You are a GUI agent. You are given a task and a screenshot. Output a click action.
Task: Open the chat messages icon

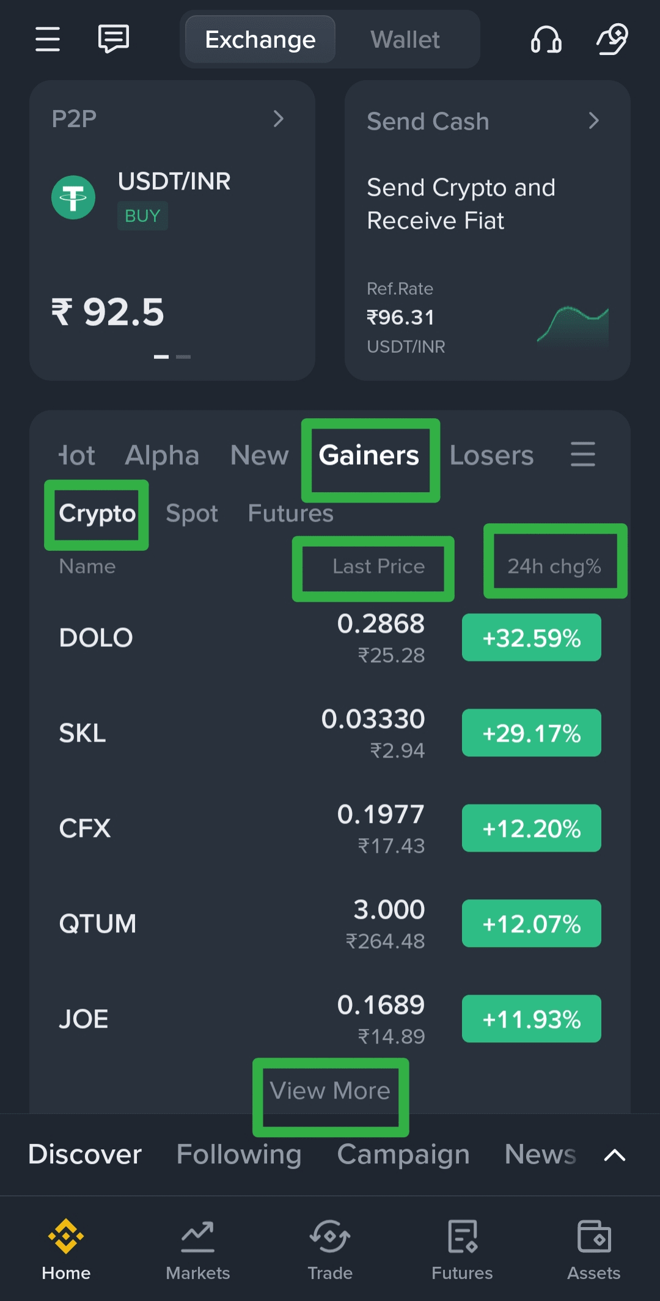pos(114,39)
